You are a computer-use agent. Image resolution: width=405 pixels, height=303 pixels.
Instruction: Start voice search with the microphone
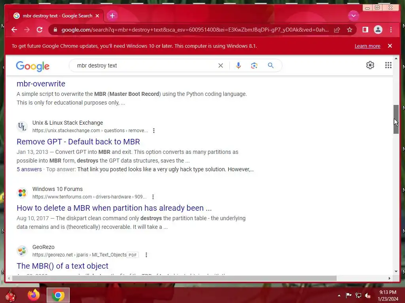pyautogui.click(x=238, y=65)
